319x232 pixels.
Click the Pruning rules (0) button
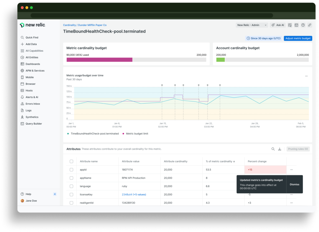tap(298, 149)
